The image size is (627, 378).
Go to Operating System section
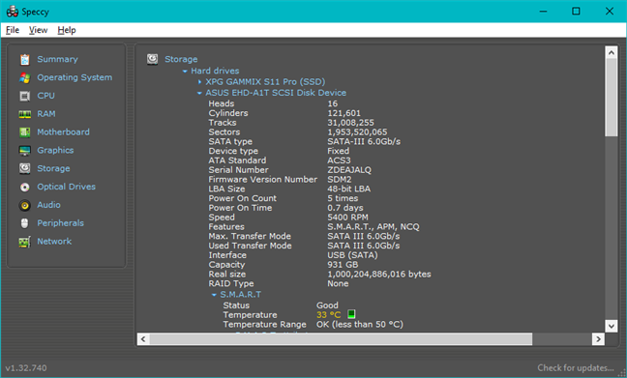(x=75, y=77)
